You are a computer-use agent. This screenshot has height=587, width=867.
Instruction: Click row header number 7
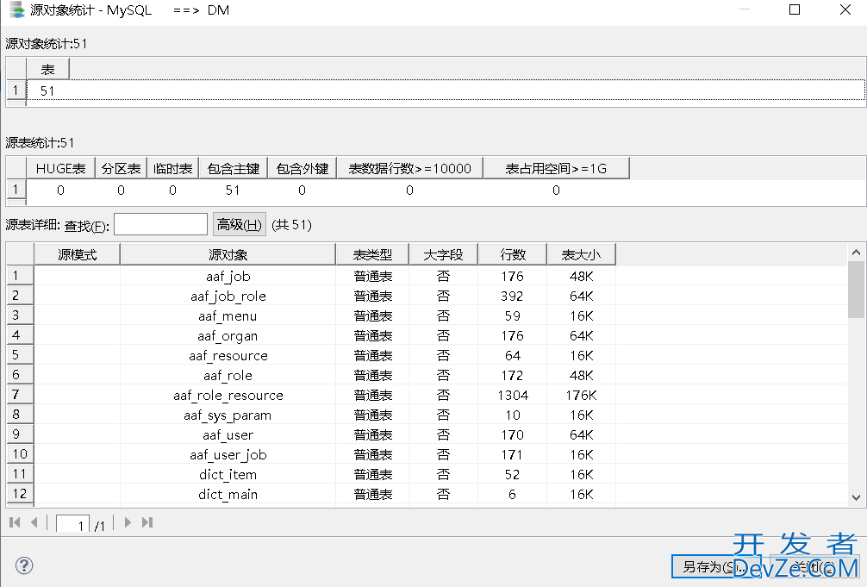[x=20, y=395]
